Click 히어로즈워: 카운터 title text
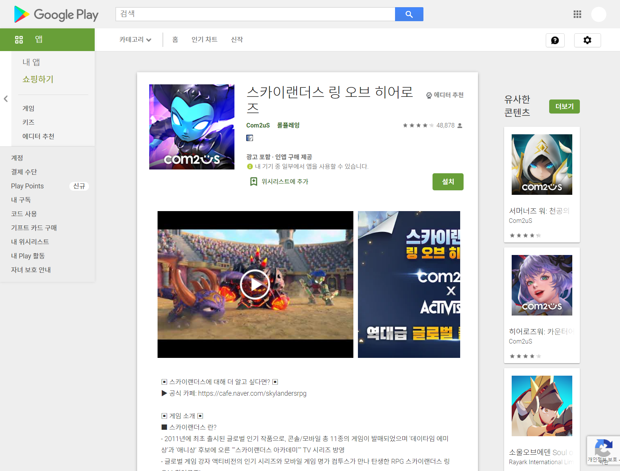Viewport: 620px width, 471px height. pyautogui.click(x=542, y=331)
